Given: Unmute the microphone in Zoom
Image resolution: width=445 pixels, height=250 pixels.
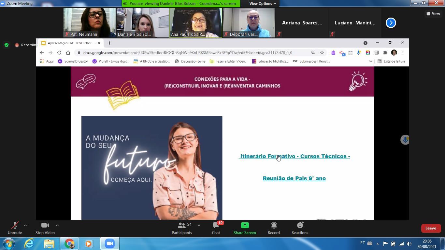Looking at the screenshot, I should (x=15, y=228).
